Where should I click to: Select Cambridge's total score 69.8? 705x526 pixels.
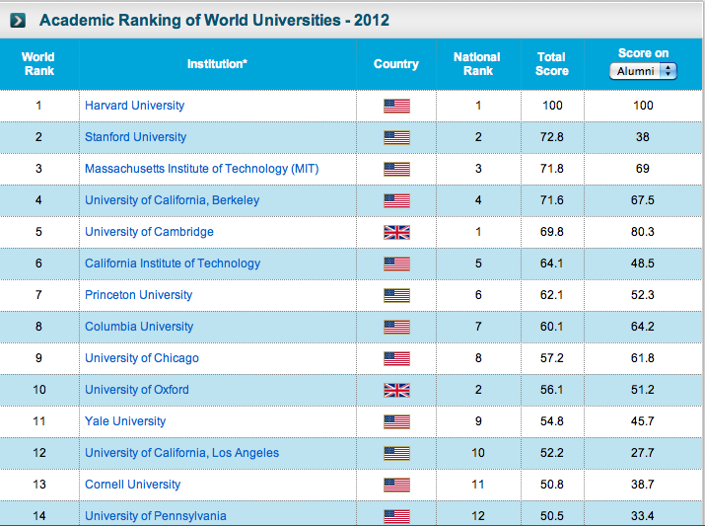pos(552,232)
